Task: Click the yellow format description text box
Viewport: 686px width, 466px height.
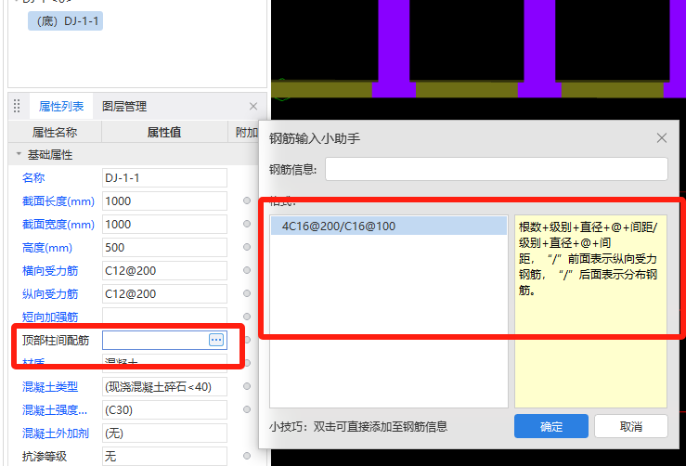Action: [x=590, y=311]
